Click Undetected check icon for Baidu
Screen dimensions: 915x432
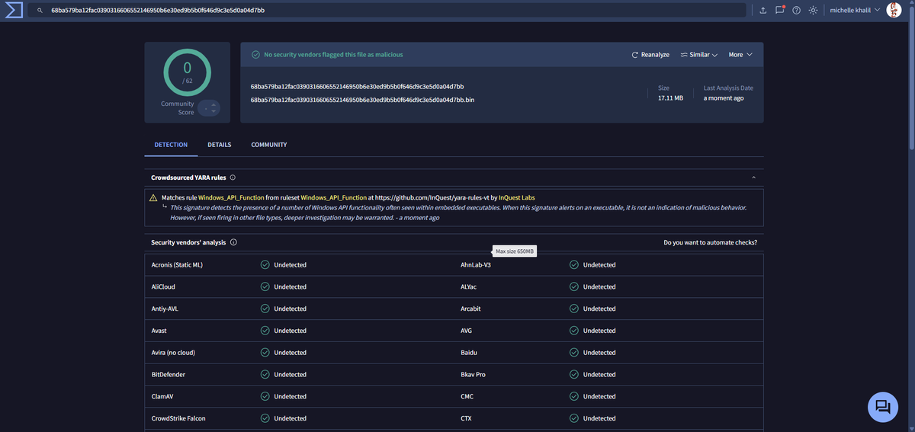(x=574, y=353)
